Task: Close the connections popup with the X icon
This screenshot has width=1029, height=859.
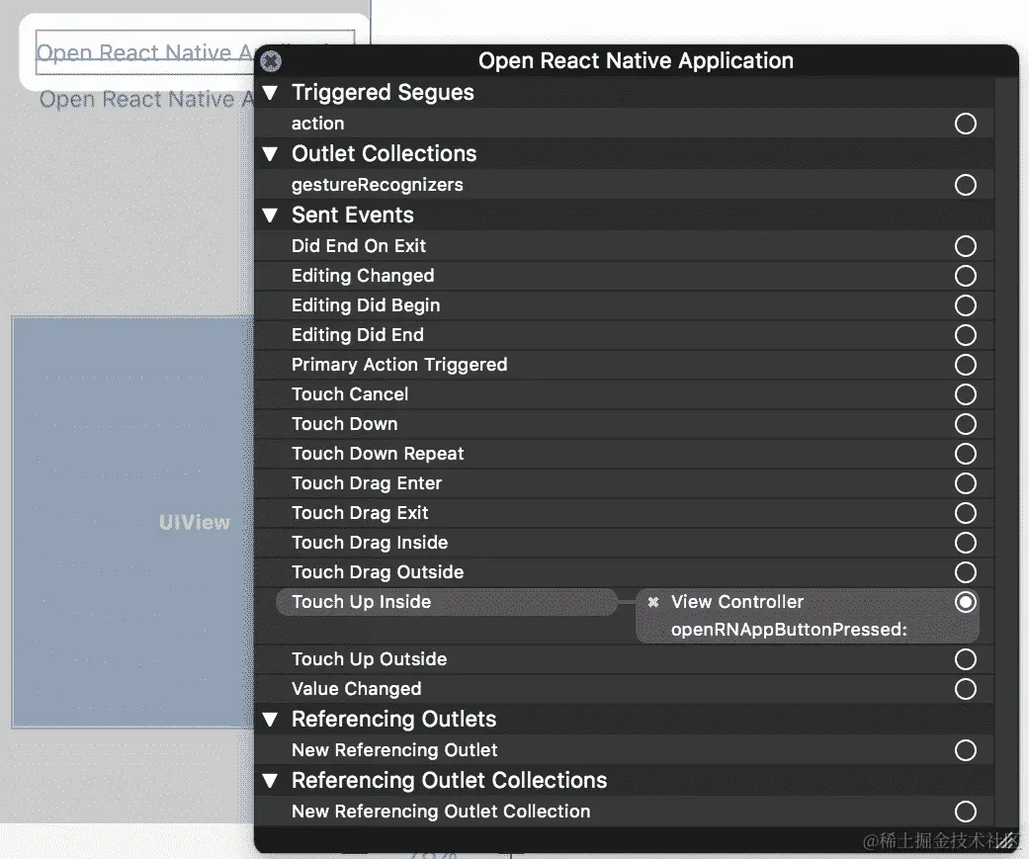Action: (271, 61)
